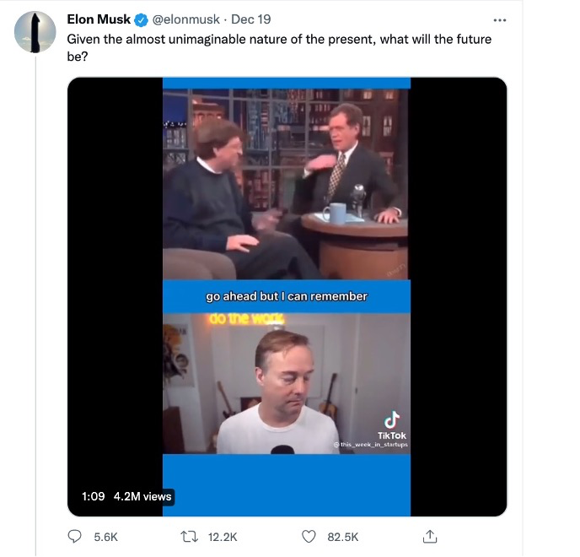Click the share upload icon

pyautogui.click(x=430, y=536)
